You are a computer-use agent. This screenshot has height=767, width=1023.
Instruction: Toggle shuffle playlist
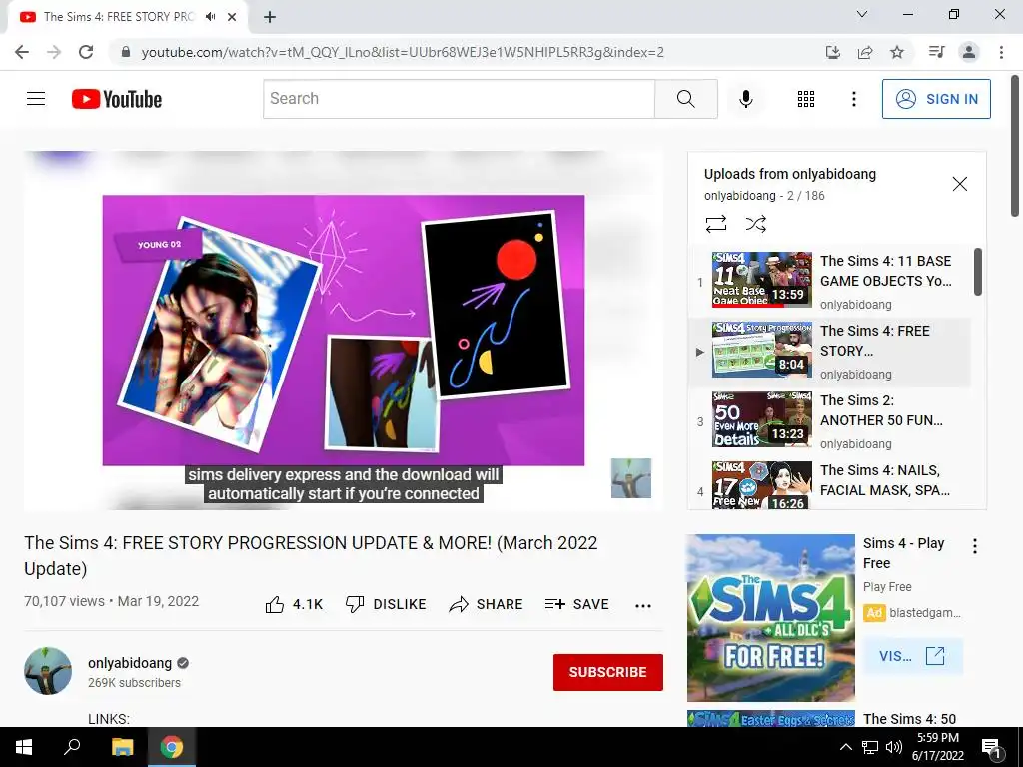755,224
